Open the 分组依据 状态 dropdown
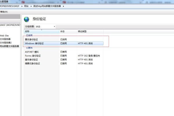Viewport: 174px width, 116px height. (45, 26)
